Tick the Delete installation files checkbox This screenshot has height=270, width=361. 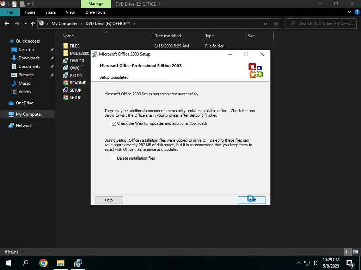pos(114,158)
